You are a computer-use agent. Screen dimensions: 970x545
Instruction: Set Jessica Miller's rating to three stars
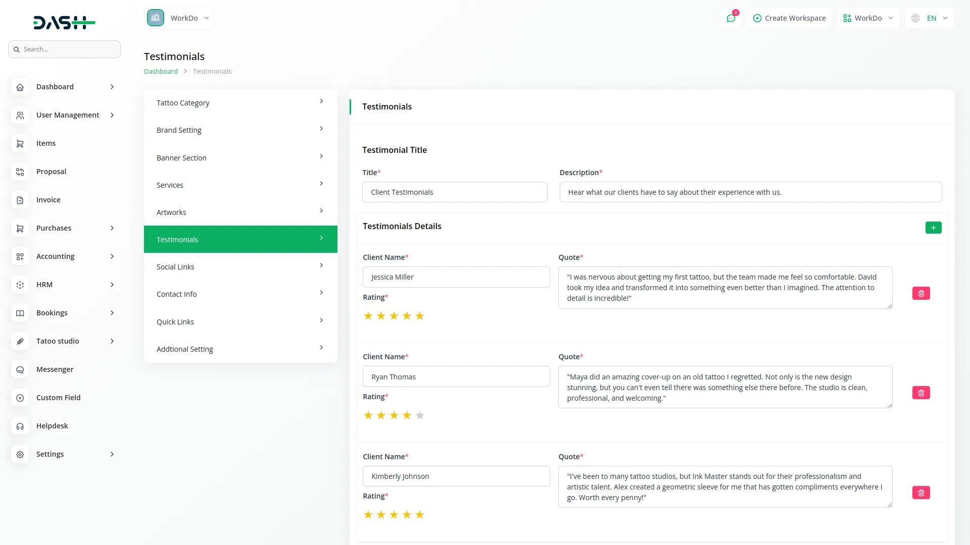coord(394,316)
